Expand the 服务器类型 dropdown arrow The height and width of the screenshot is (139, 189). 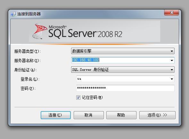tap(172, 51)
